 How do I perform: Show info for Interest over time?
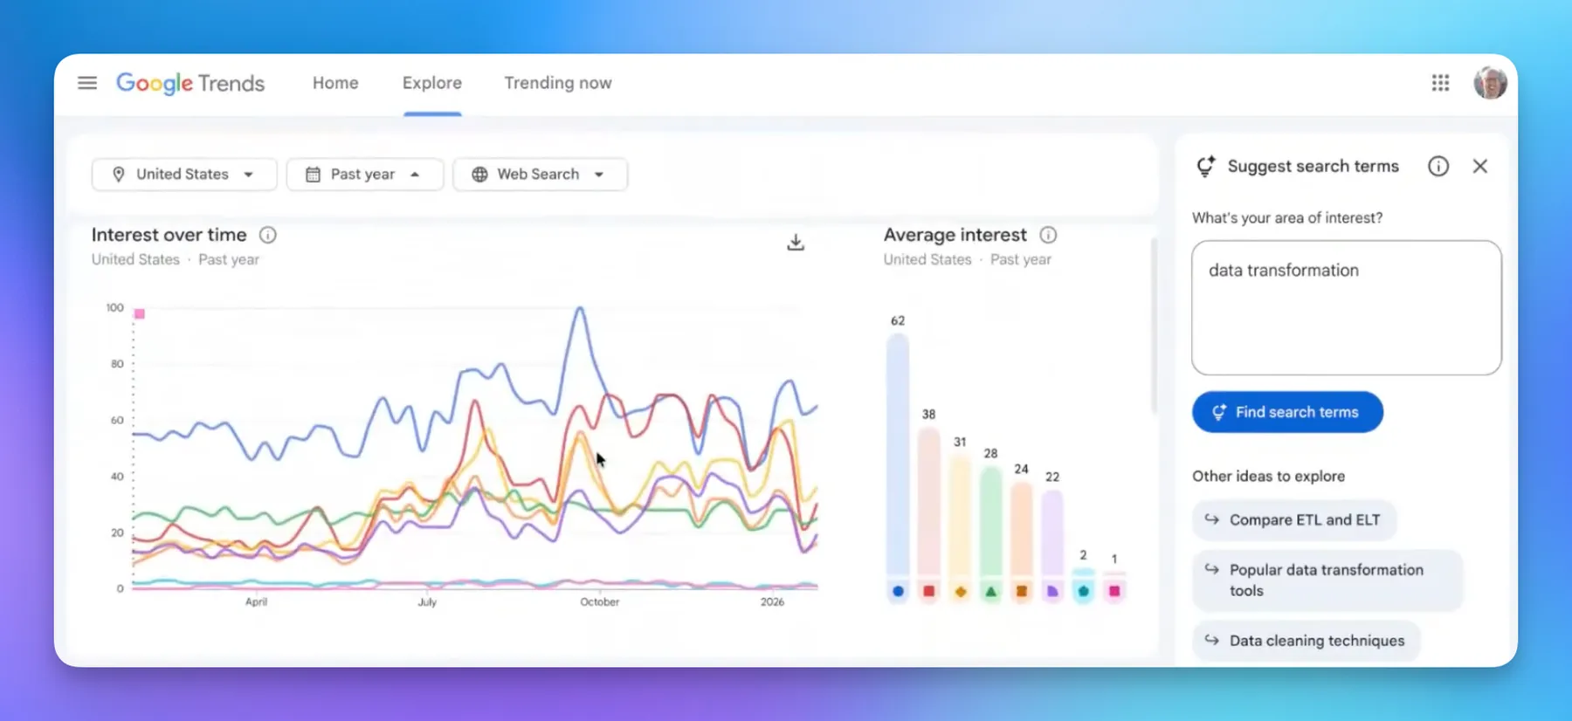point(268,235)
